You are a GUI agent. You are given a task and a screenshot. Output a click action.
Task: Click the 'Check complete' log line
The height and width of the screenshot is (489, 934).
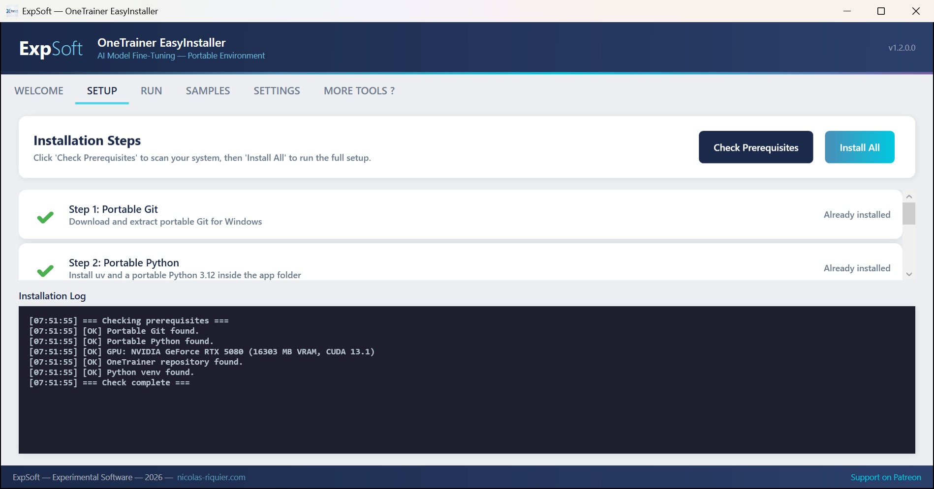coord(109,382)
